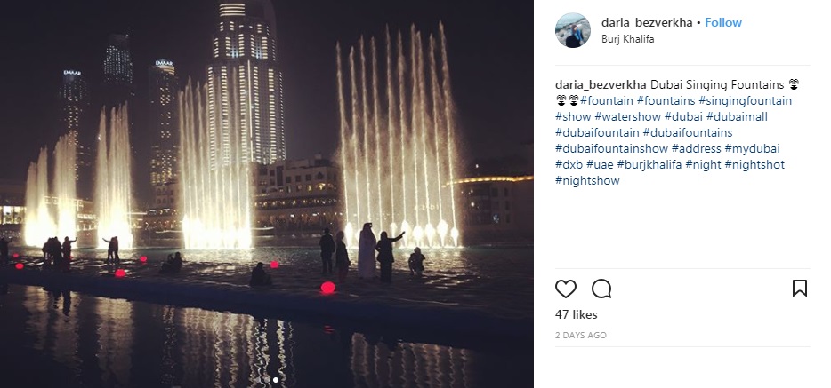Open the #dubaifountainshow hashtag
Image resolution: width=831 pixels, height=388 pixels.
pos(611,148)
